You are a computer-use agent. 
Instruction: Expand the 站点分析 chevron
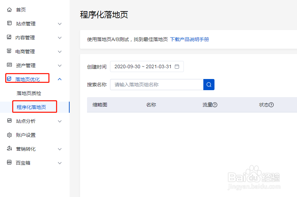60,121
